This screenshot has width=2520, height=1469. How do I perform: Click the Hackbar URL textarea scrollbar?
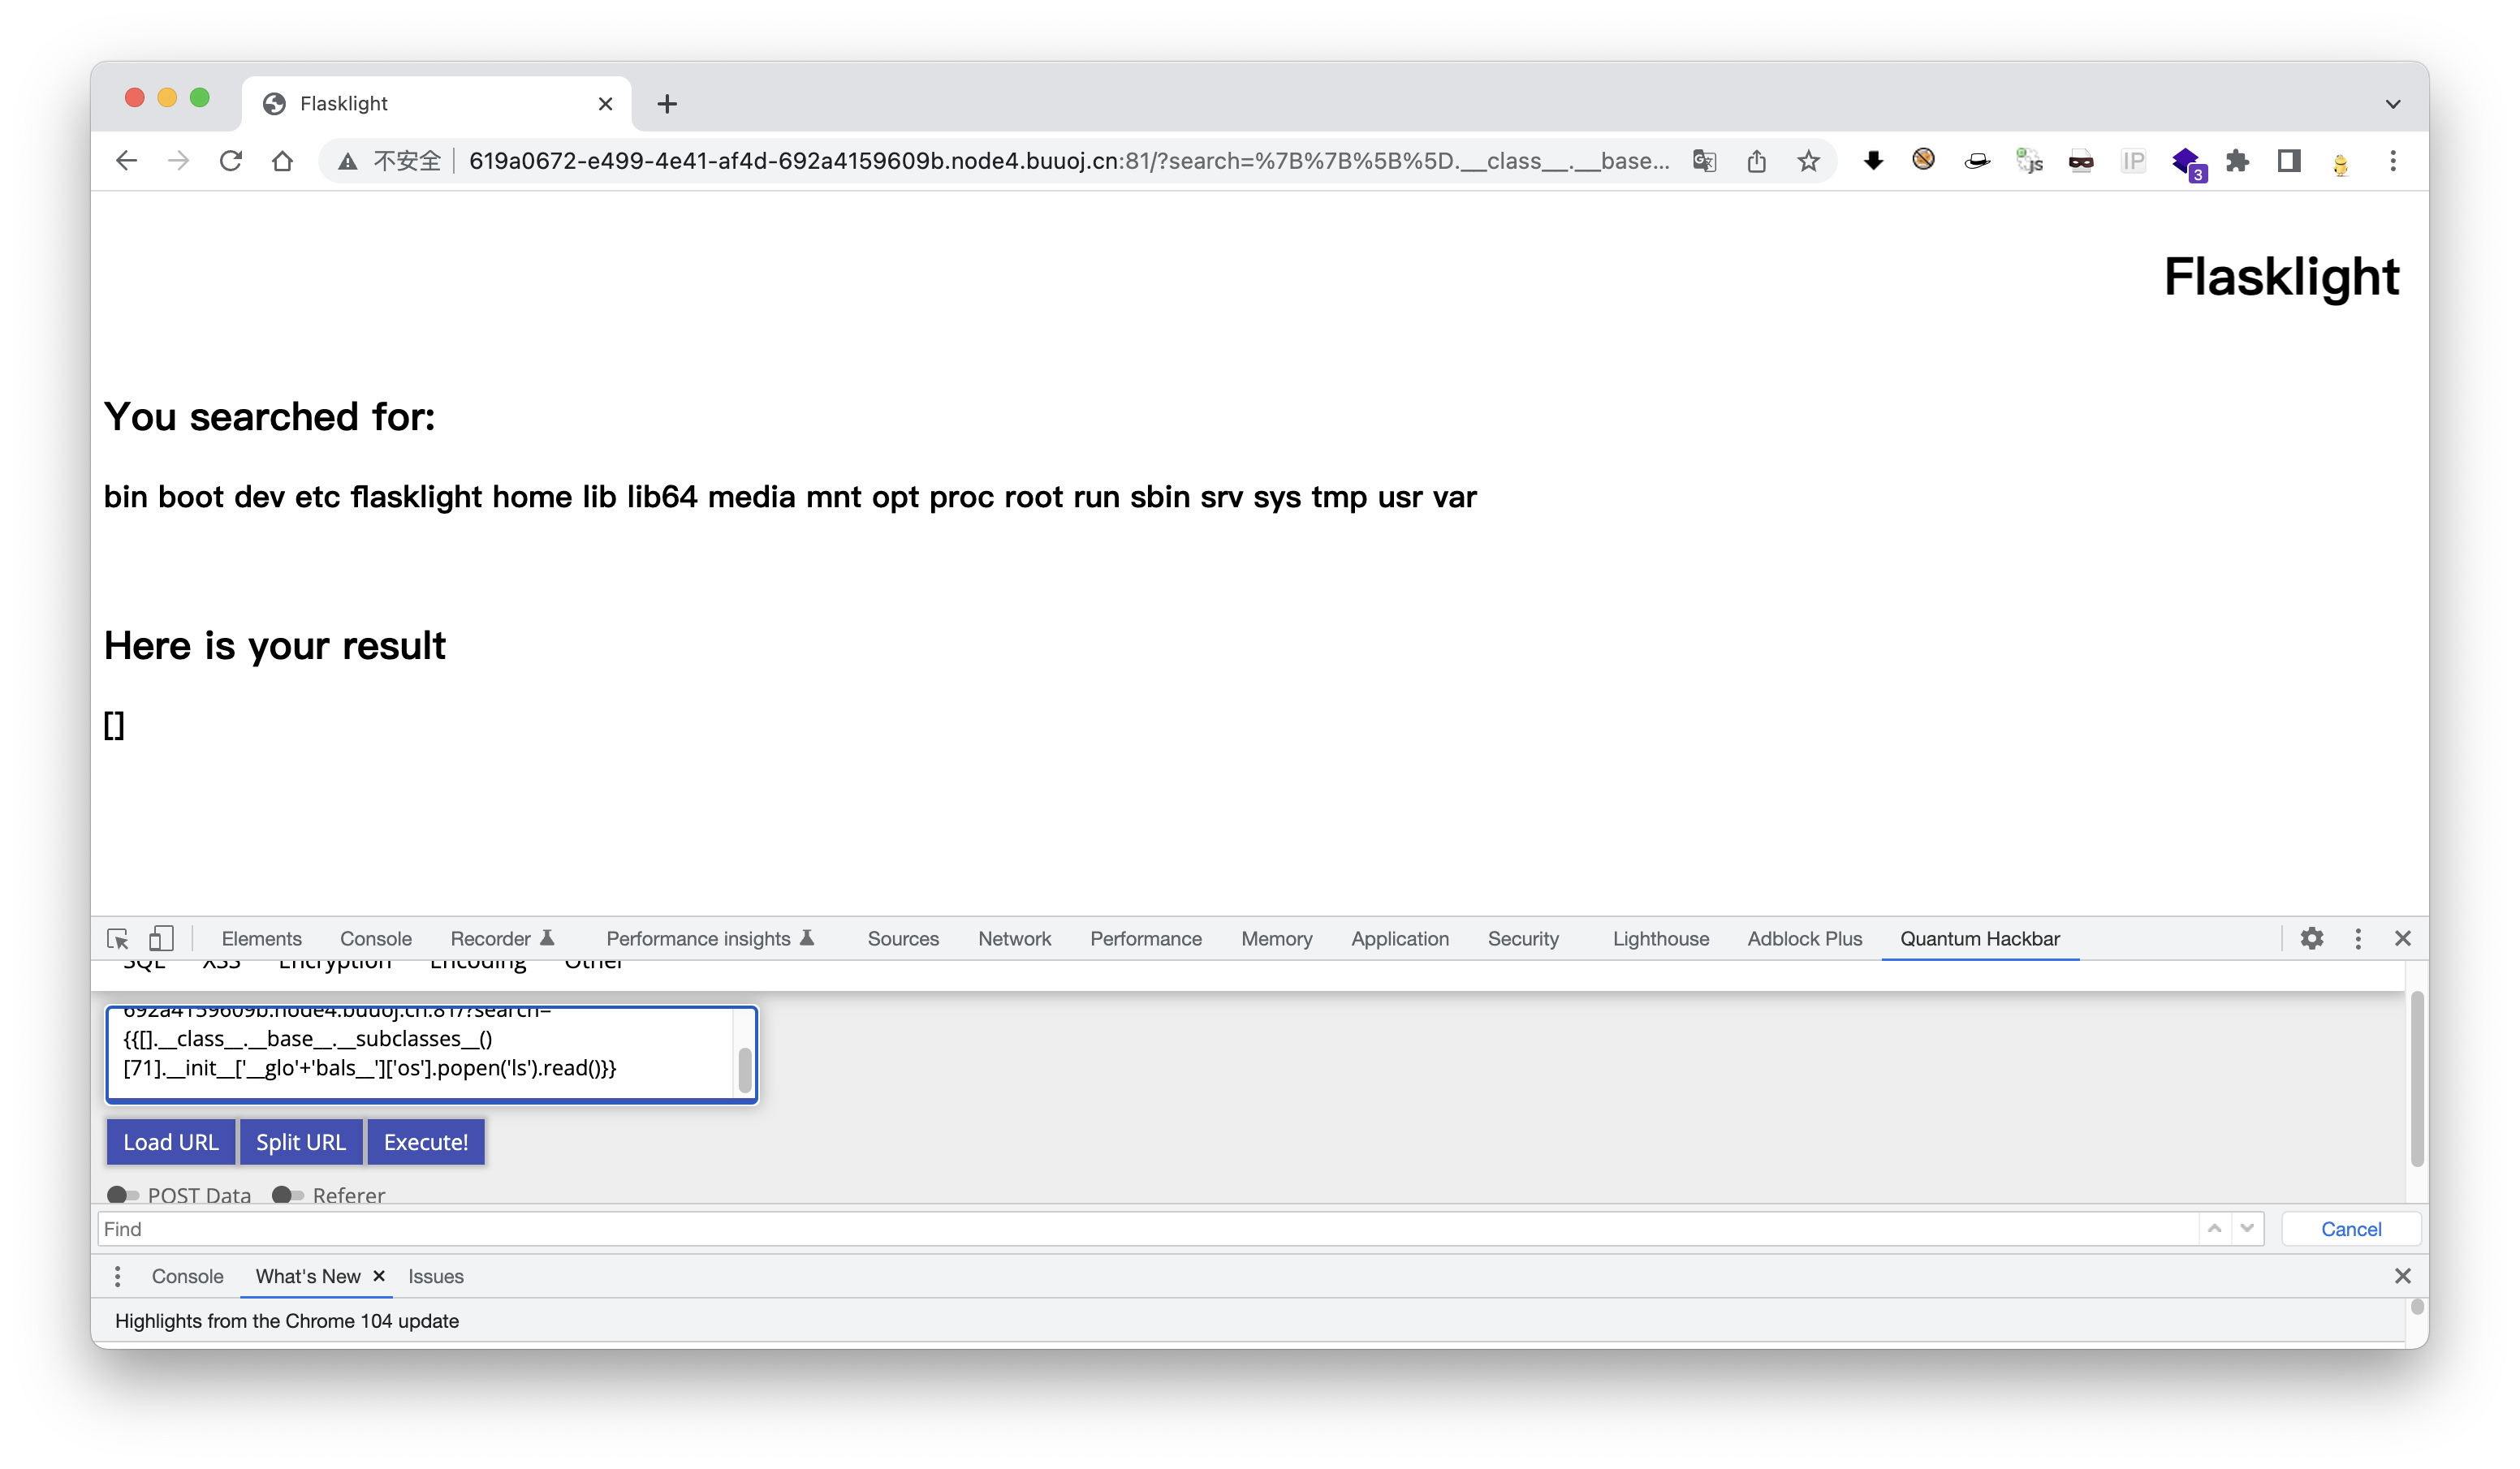(x=745, y=1068)
